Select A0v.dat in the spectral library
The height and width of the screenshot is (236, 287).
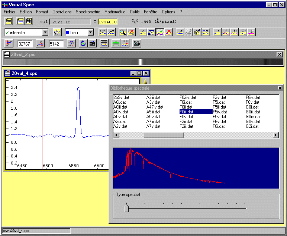click(x=120, y=117)
